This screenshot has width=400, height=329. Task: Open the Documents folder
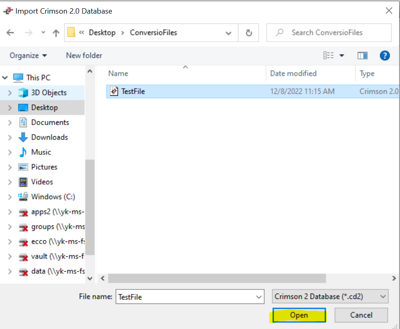(x=50, y=122)
